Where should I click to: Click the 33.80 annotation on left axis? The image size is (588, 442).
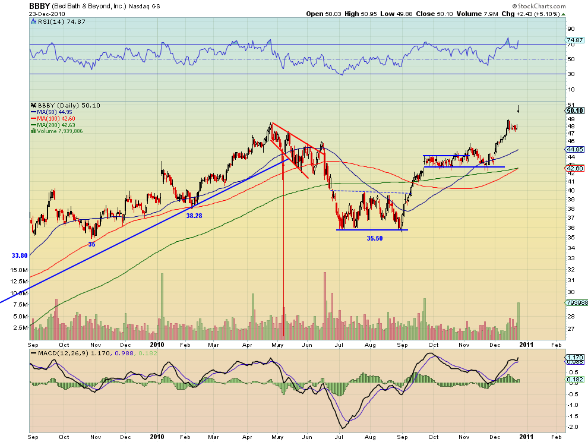tap(20, 255)
